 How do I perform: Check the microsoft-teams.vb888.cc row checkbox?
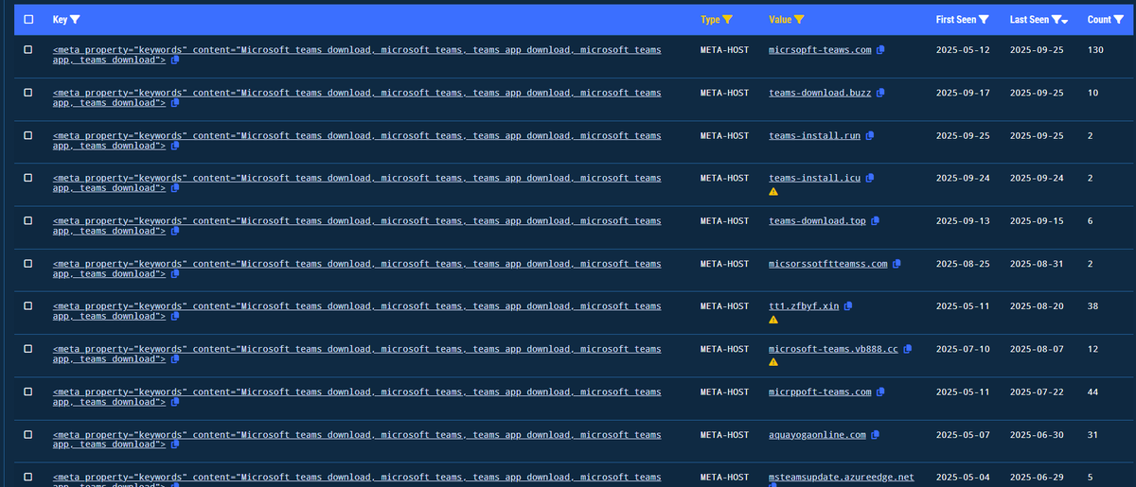tap(27, 349)
